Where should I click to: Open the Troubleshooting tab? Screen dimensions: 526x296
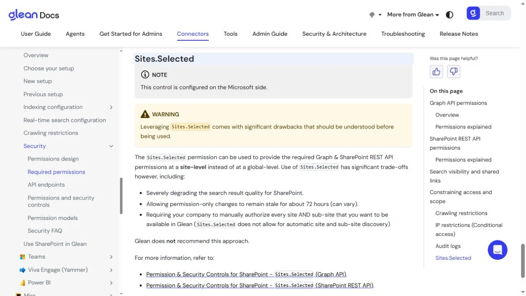pos(403,34)
